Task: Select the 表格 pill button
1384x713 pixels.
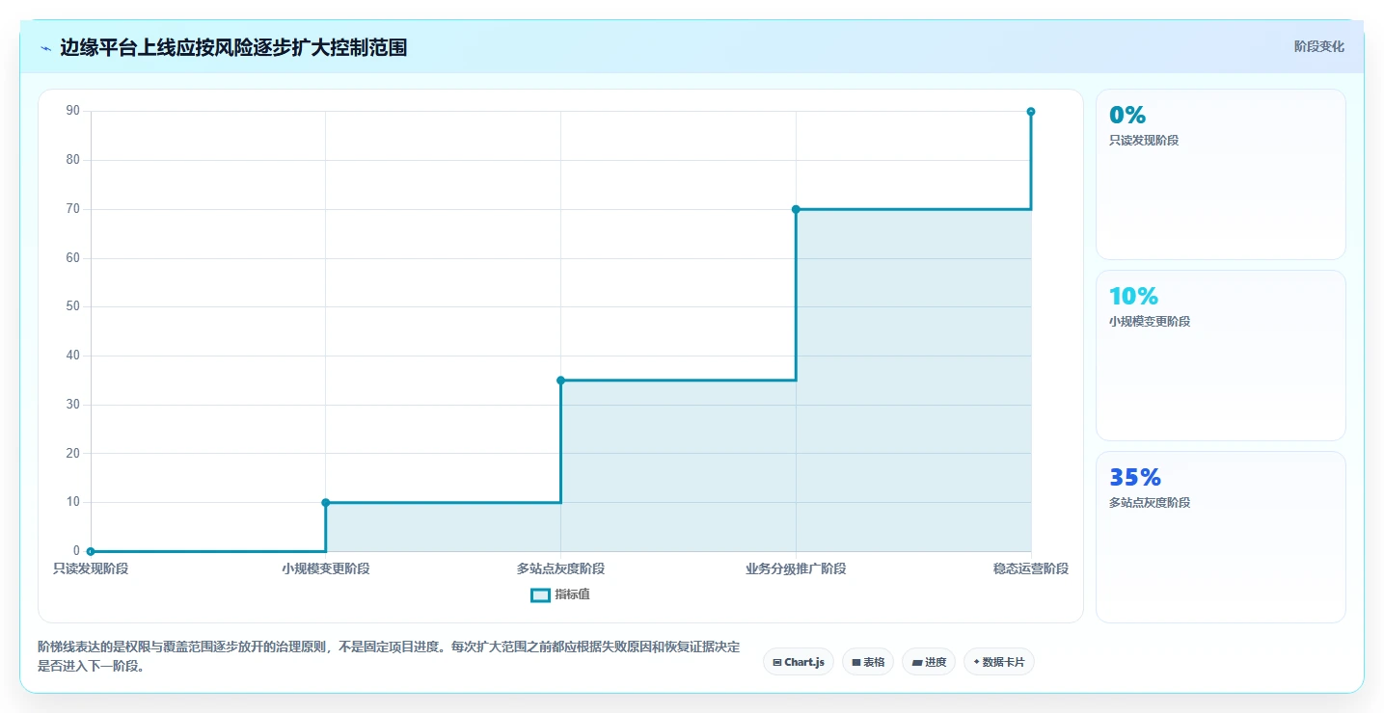Action: click(x=868, y=662)
